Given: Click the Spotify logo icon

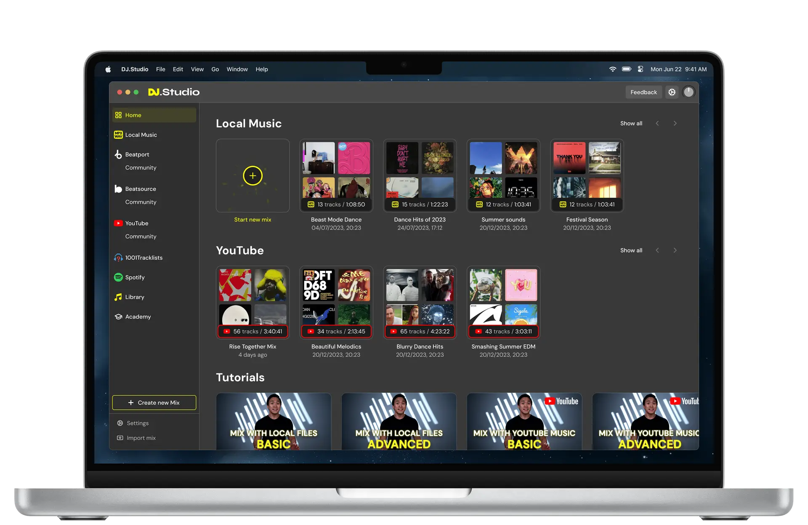Looking at the screenshot, I should point(118,277).
